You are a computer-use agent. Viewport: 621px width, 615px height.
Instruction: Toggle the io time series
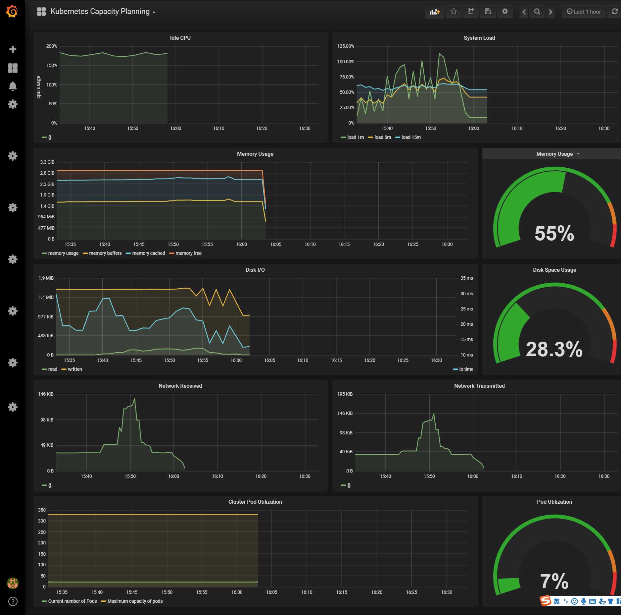(466, 369)
